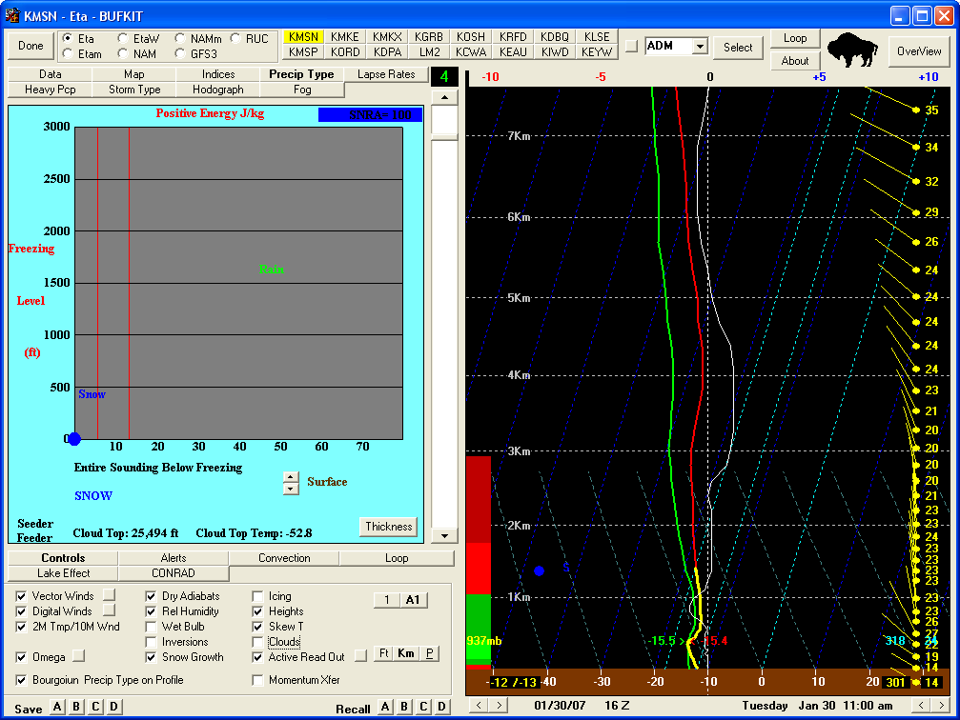Image resolution: width=960 pixels, height=720 pixels.
Task: Click the A1 button
Action: tap(413, 599)
